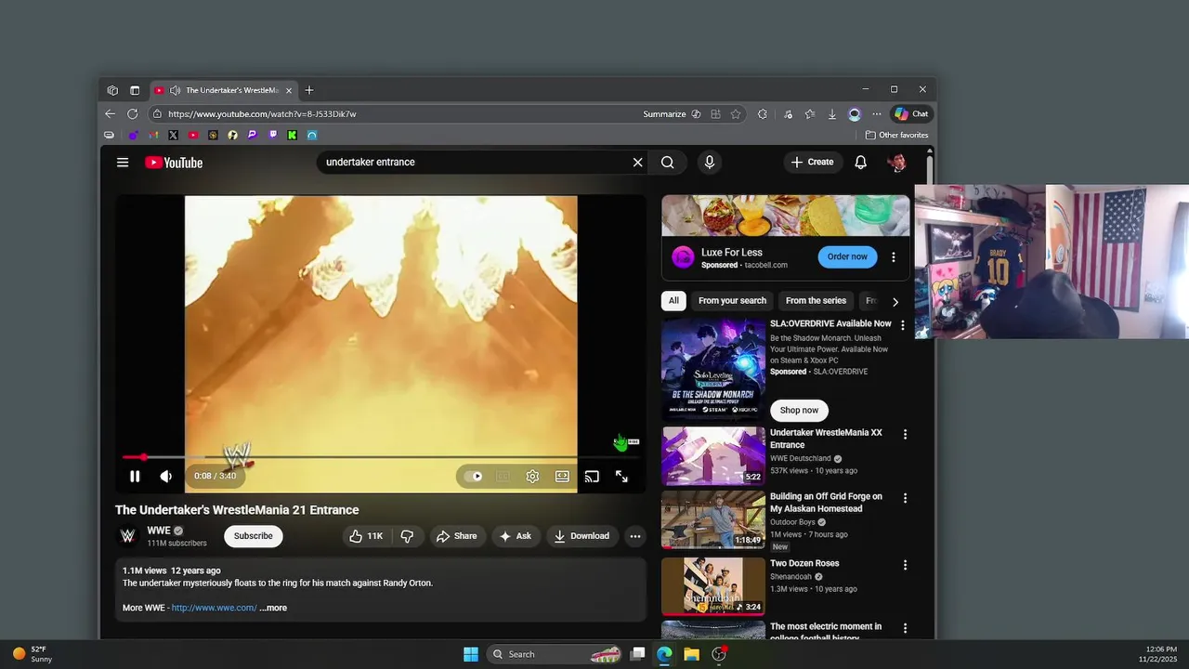Open the YouTube guide hamburger menu

tap(123, 163)
